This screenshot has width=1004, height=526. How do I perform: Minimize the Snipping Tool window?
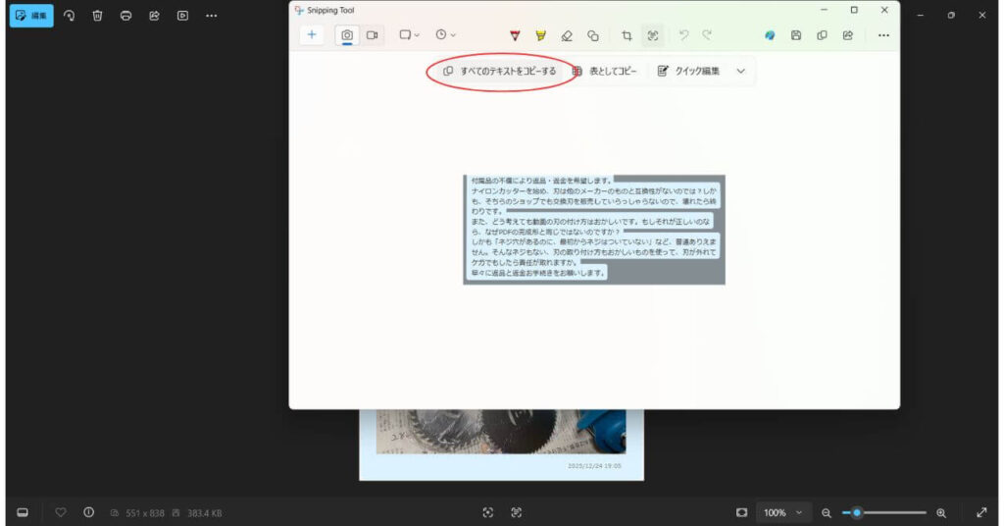click(x=824, y=10)
